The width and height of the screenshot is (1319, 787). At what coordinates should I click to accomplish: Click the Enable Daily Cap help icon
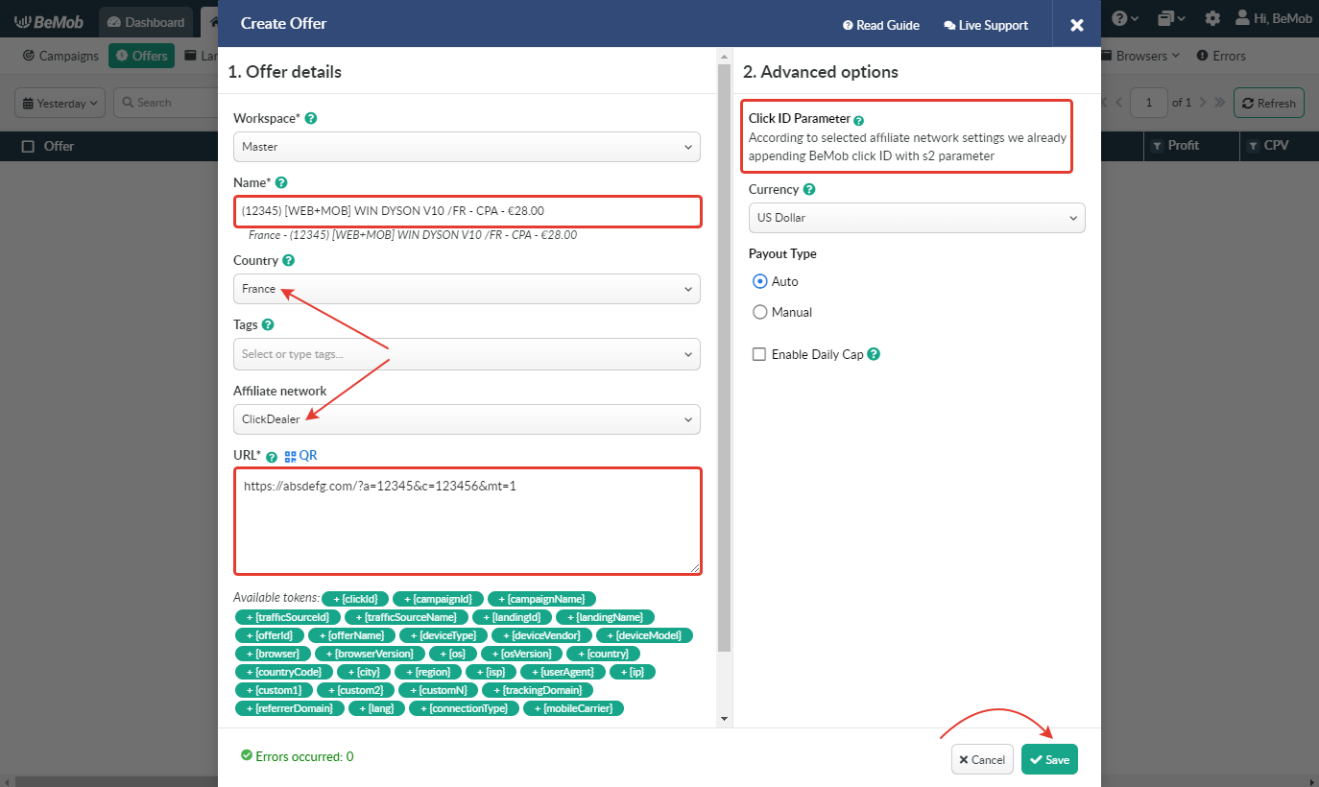pyautogui.click(x=874, y=354)
